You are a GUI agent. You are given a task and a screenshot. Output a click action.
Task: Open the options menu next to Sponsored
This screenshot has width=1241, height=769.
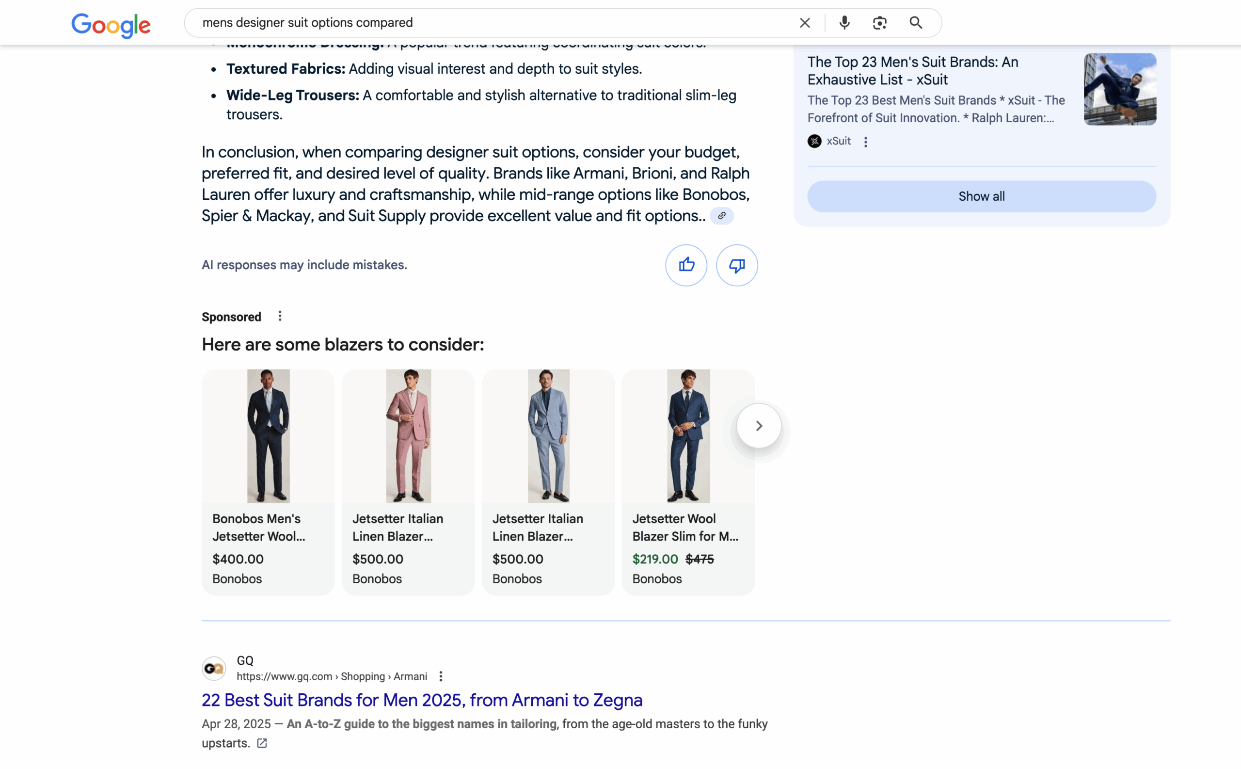pyautogui.click(x=280, y=316)
